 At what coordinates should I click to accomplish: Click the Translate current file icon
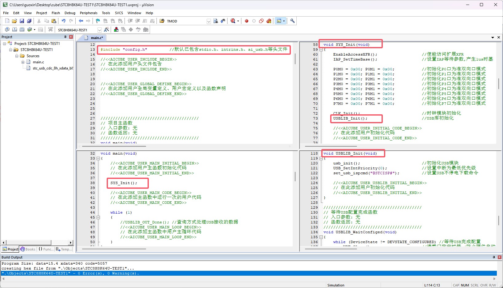7,30
